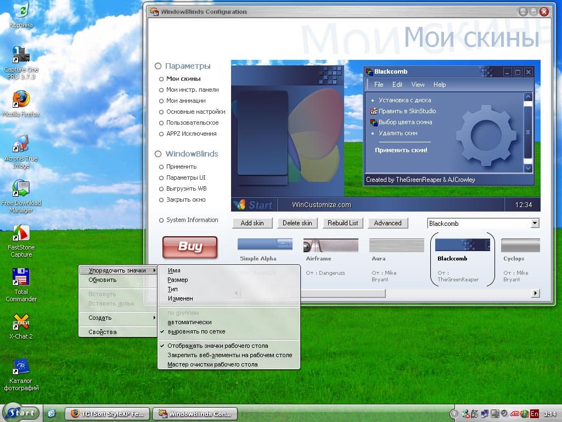Click the Rebuild List button
The image size is (562, 422).
point(342,223)
